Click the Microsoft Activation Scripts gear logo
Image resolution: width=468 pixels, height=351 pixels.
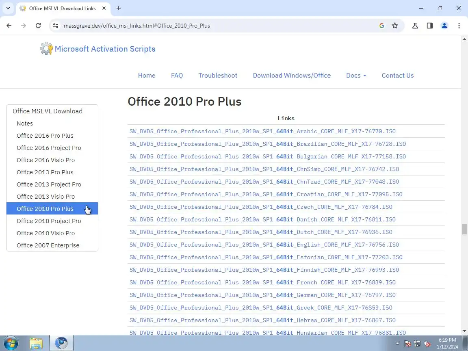46,48
